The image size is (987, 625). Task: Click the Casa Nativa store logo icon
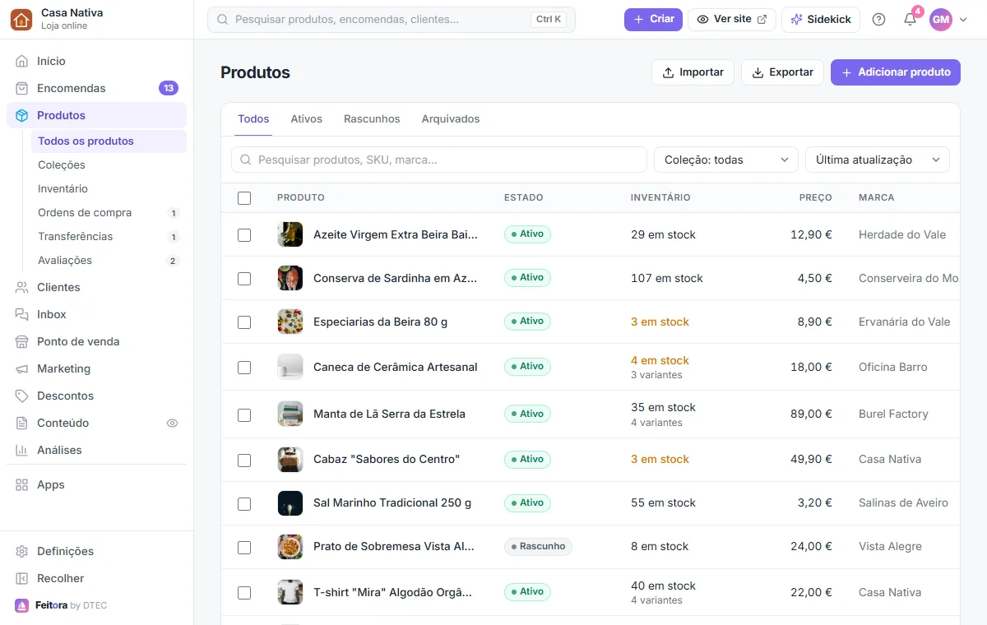21,20
